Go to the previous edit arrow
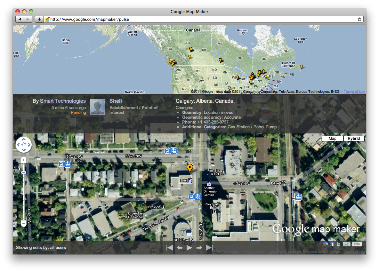The image size is (379, 272). (180, 248)
